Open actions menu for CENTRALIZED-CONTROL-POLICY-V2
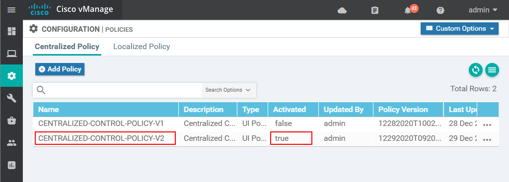Image resolution: width=509 pixels, height=182 pixels. (x=487, y=140)
